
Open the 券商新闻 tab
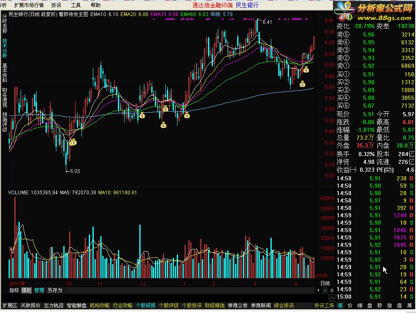tap(261, 306)
